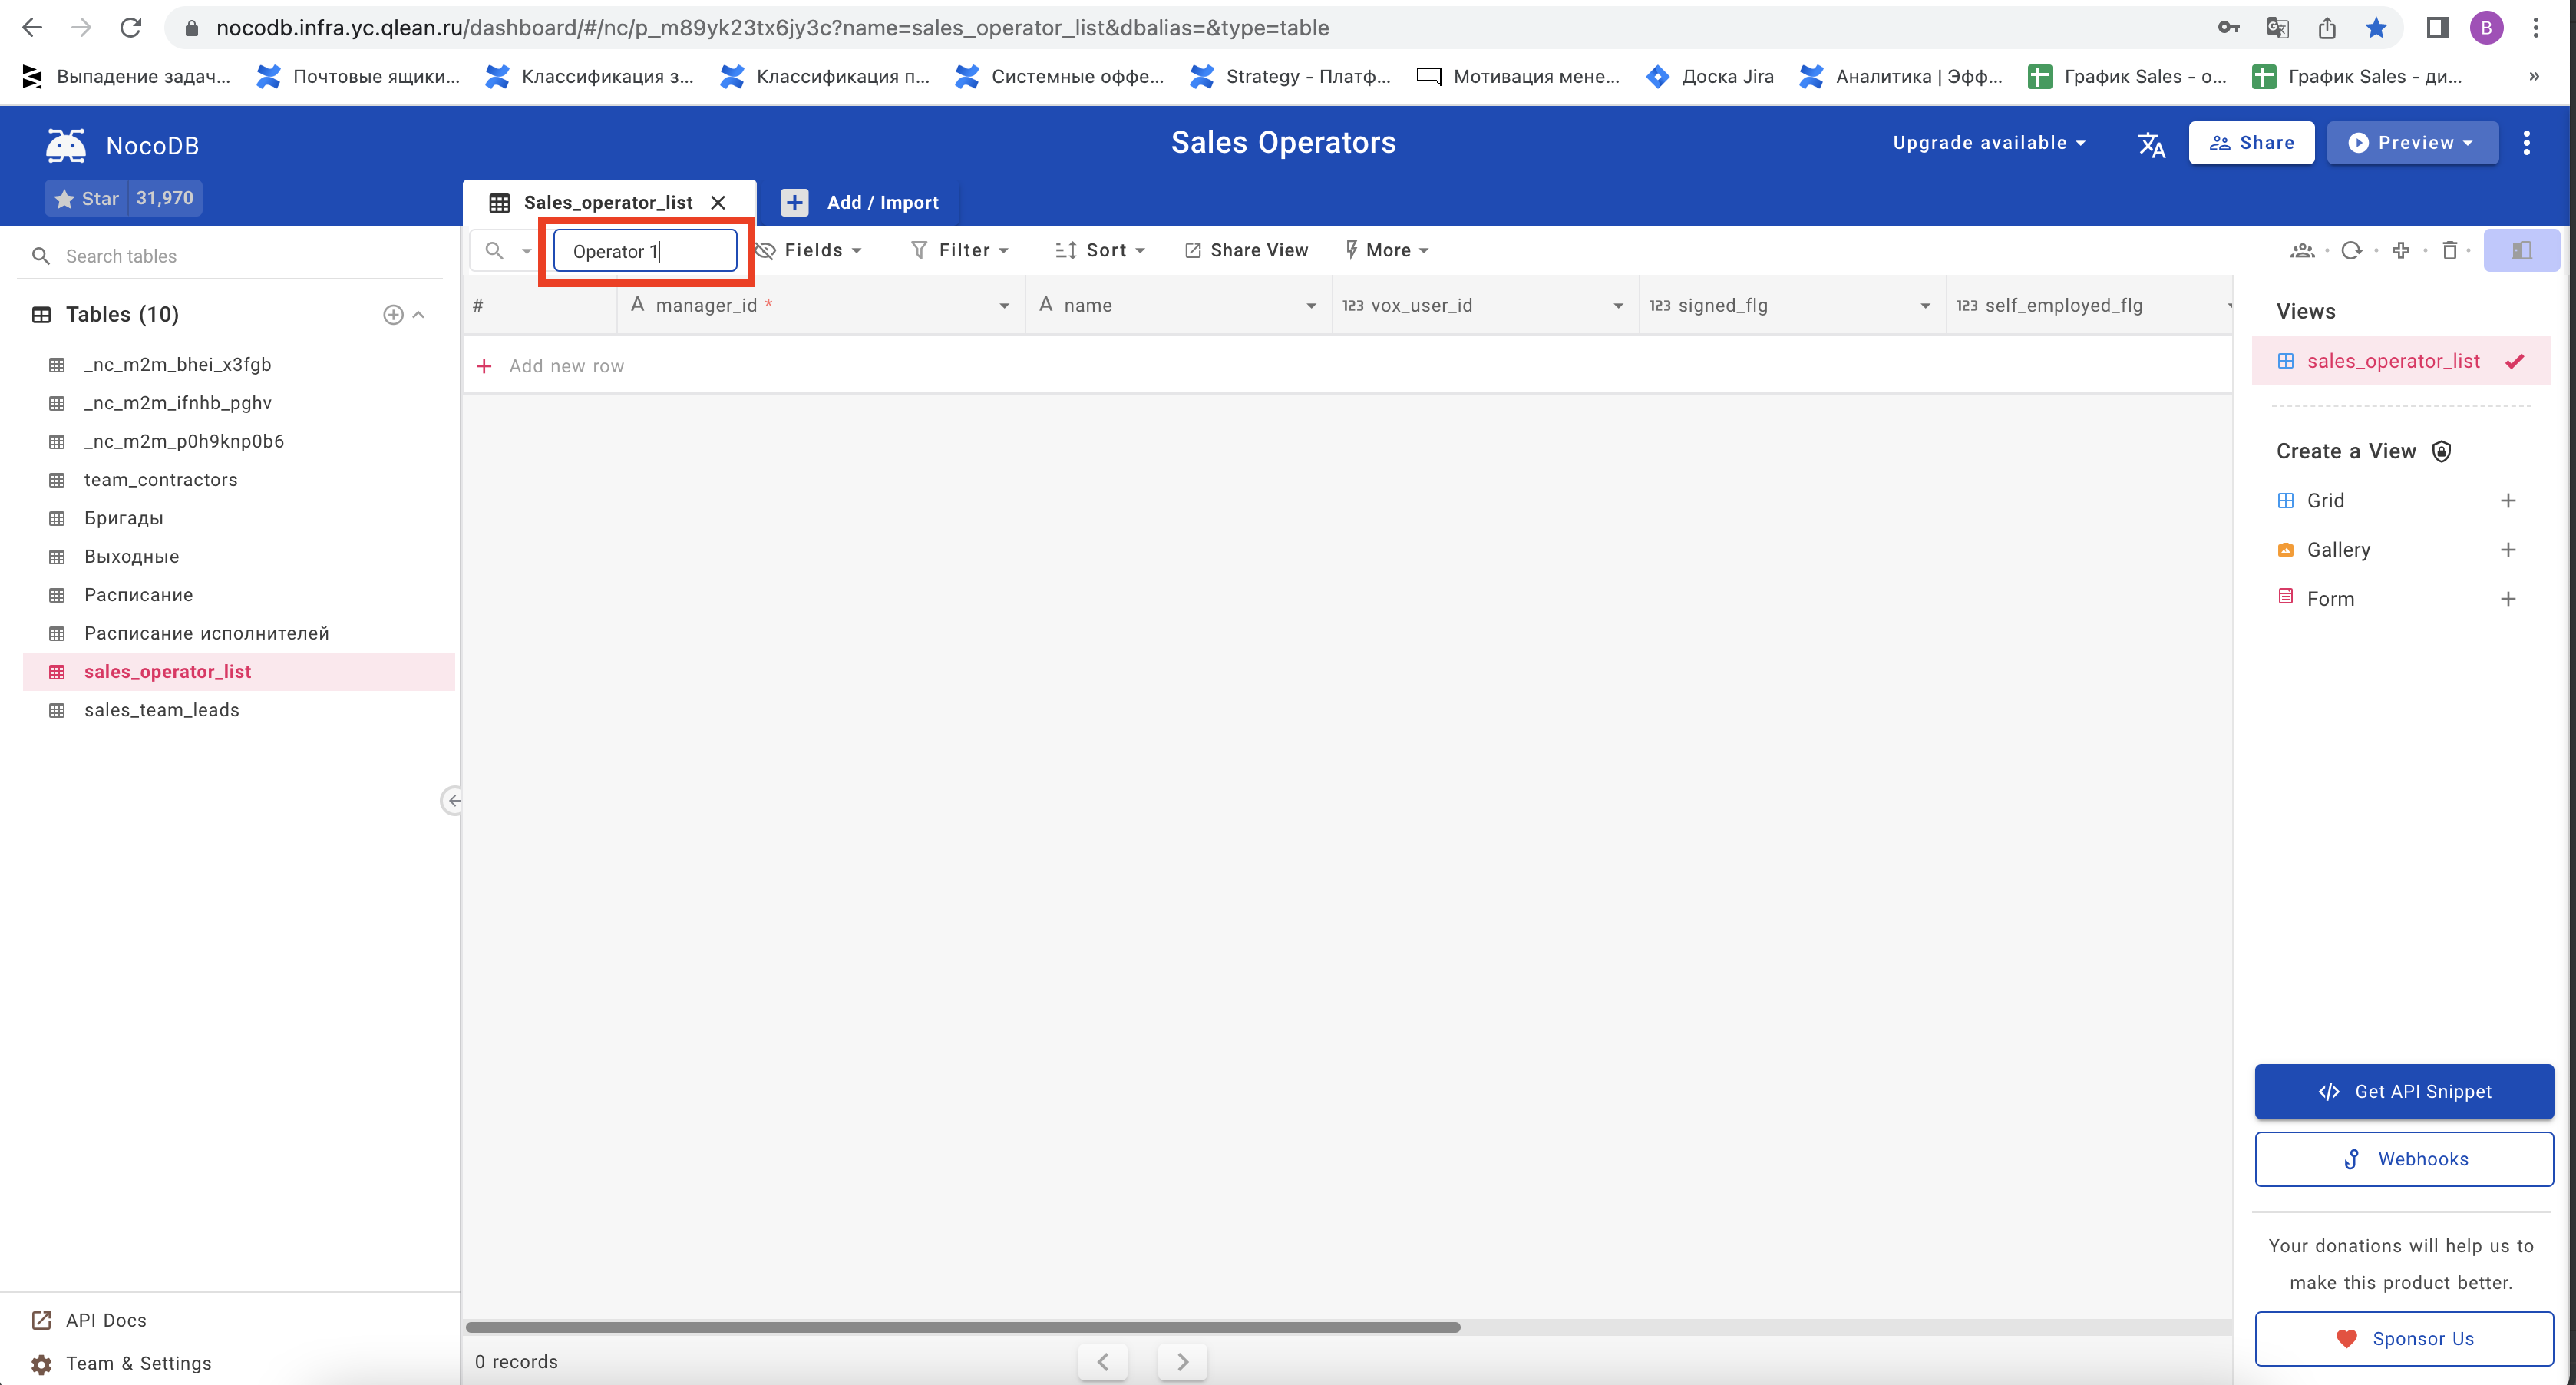Collapse the left sidebar using the arrow toggle
The height and width of the screenshot is (1385, 2576).
(453, 800)
